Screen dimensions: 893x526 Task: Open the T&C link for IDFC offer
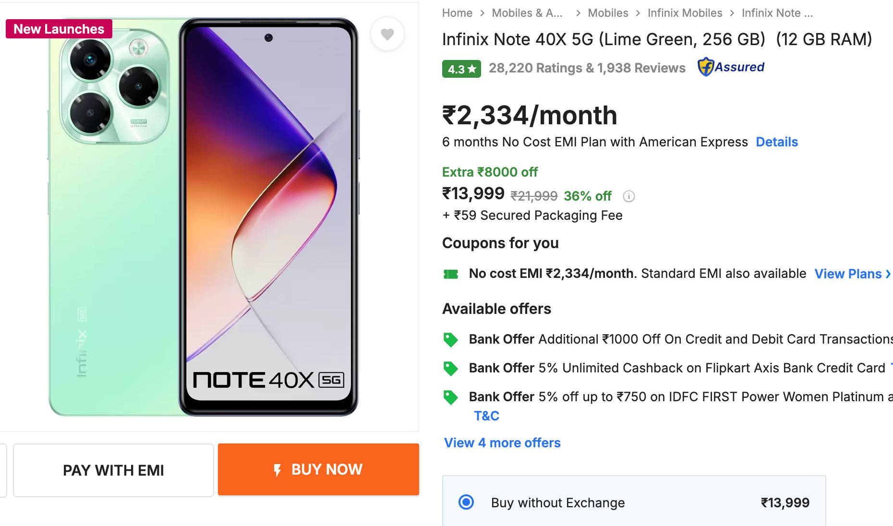click(x=486, y=416)
